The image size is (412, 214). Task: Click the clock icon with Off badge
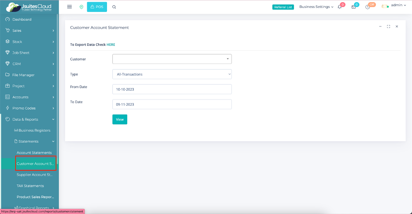[x=368, y=7]
